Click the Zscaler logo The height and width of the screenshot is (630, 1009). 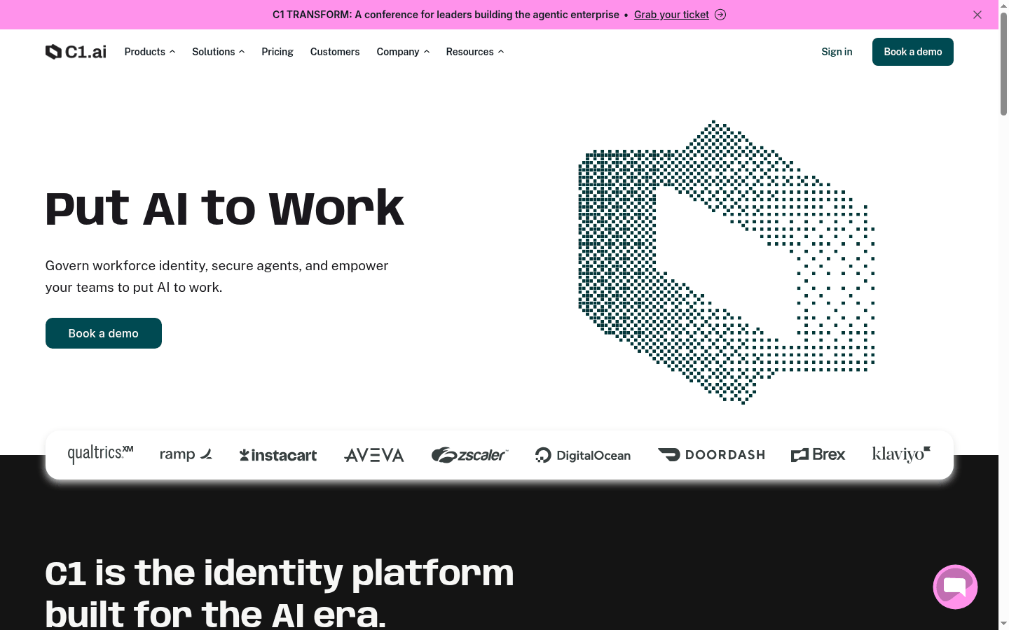[x=469, y=455]
